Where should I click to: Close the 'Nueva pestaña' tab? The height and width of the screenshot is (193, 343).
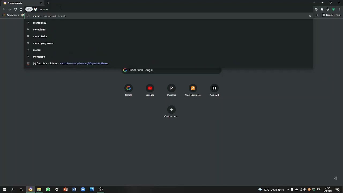click(x=41, y=3)
